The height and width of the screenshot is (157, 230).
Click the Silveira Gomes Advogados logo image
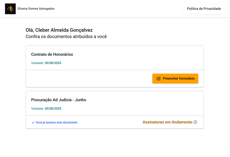(10, 9)
